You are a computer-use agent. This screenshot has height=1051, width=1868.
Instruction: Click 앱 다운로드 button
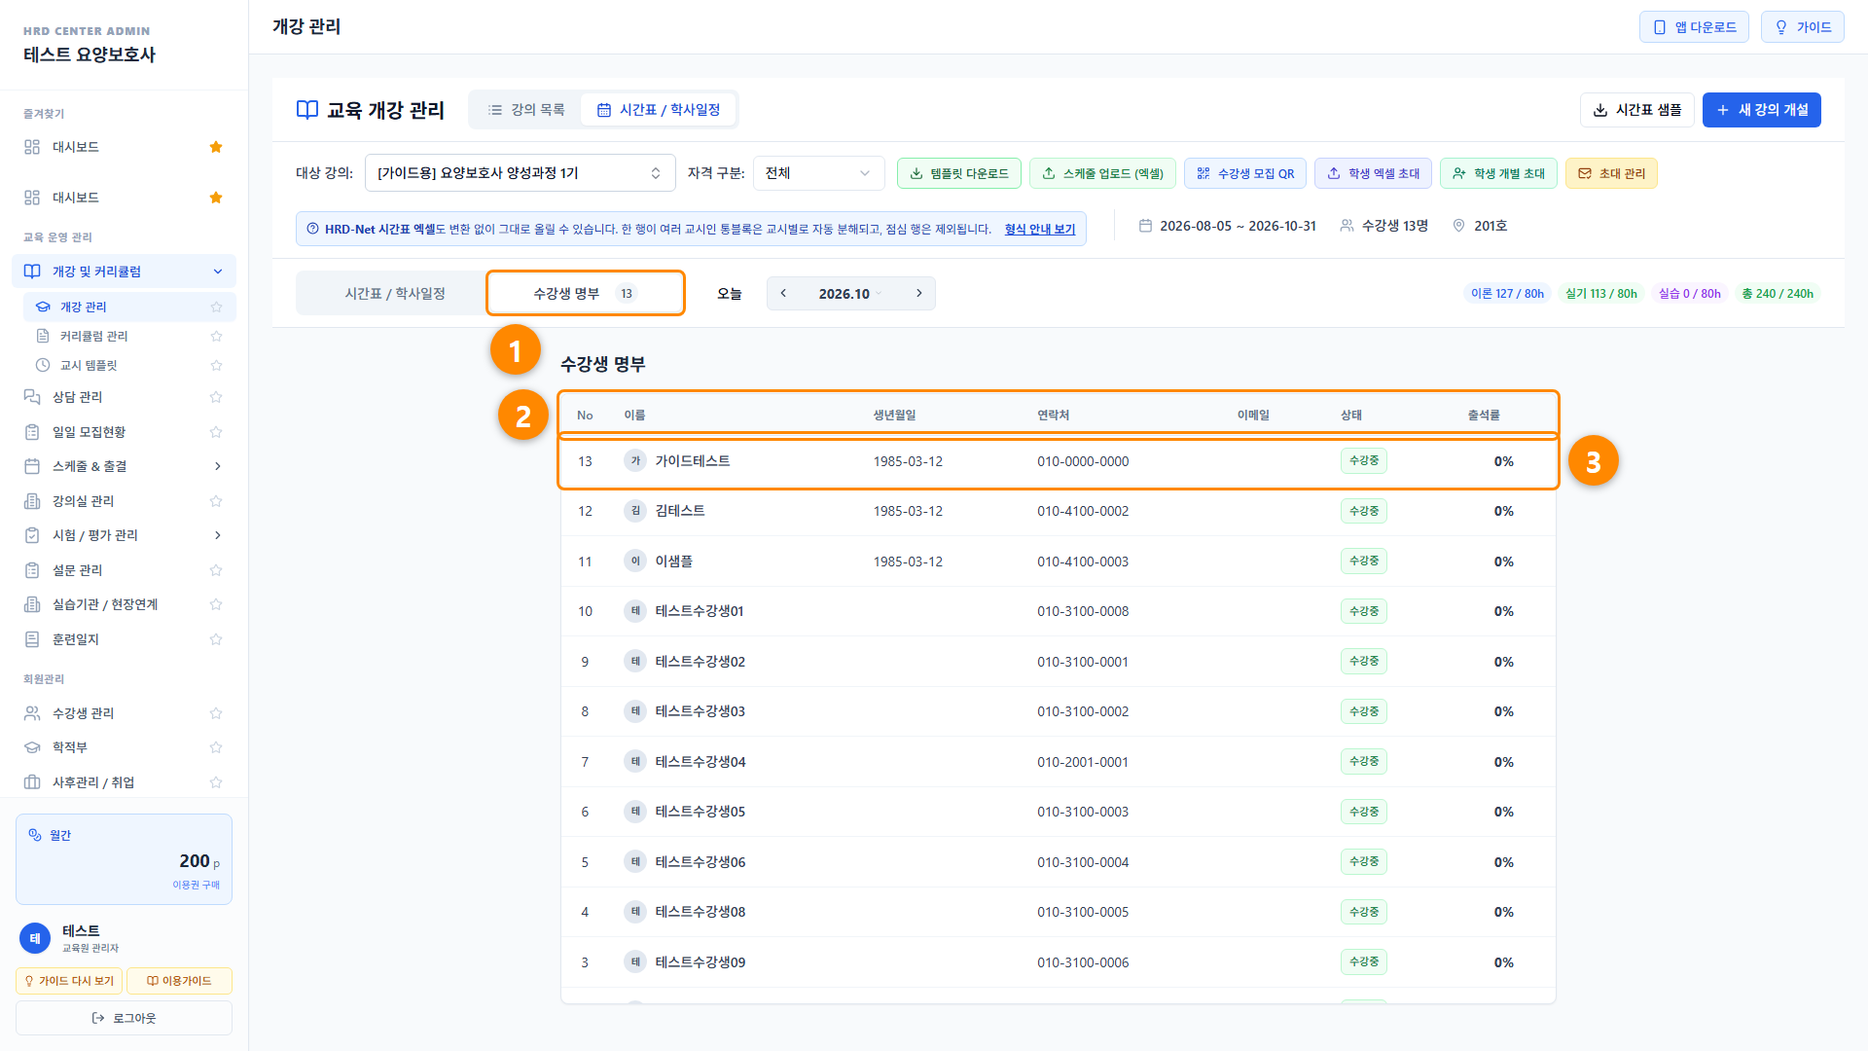(x=1694, y=27)
